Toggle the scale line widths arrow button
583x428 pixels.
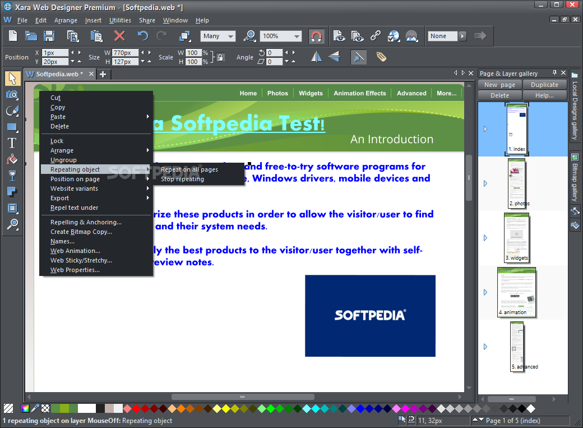tap(358, 57)
